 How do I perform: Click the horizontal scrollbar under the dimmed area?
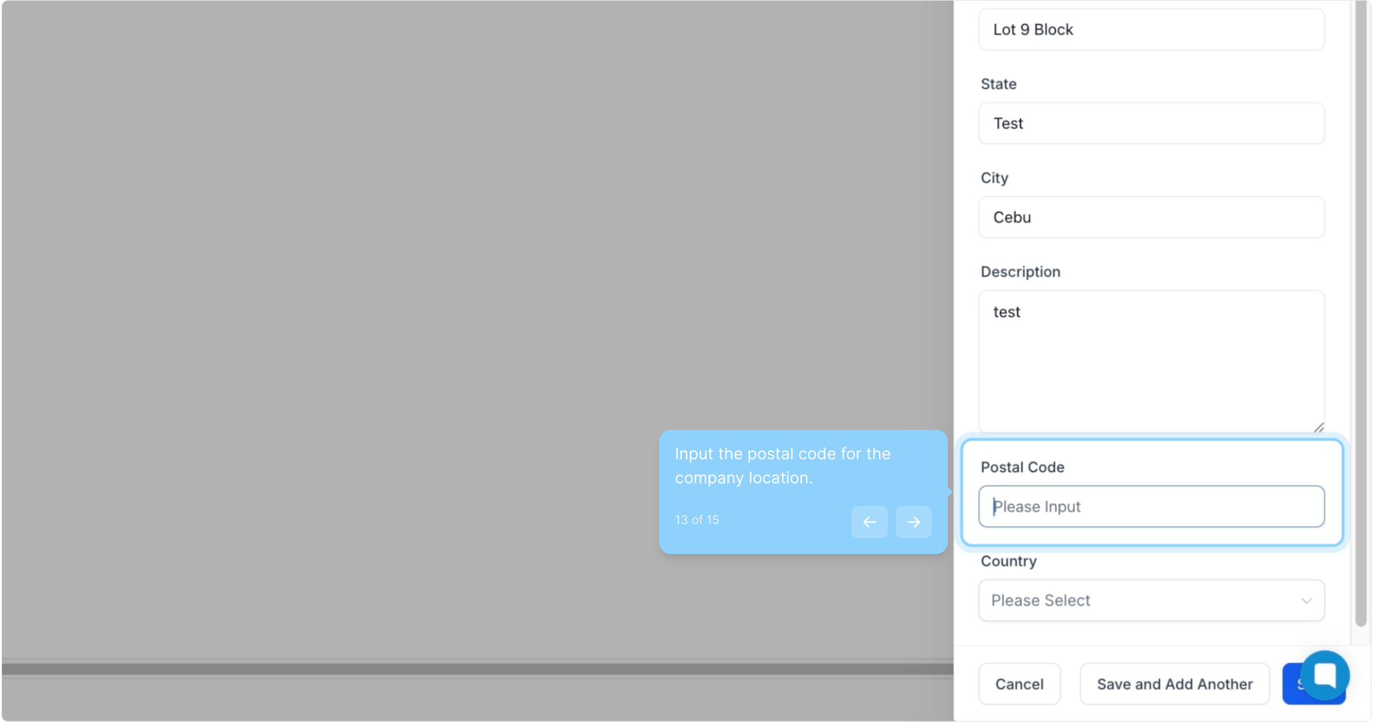(x=477, y=669)
